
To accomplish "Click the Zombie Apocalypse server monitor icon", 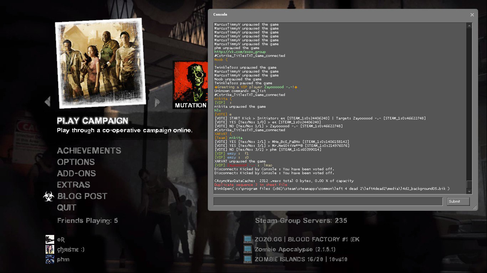I will (x=248, y=249).
